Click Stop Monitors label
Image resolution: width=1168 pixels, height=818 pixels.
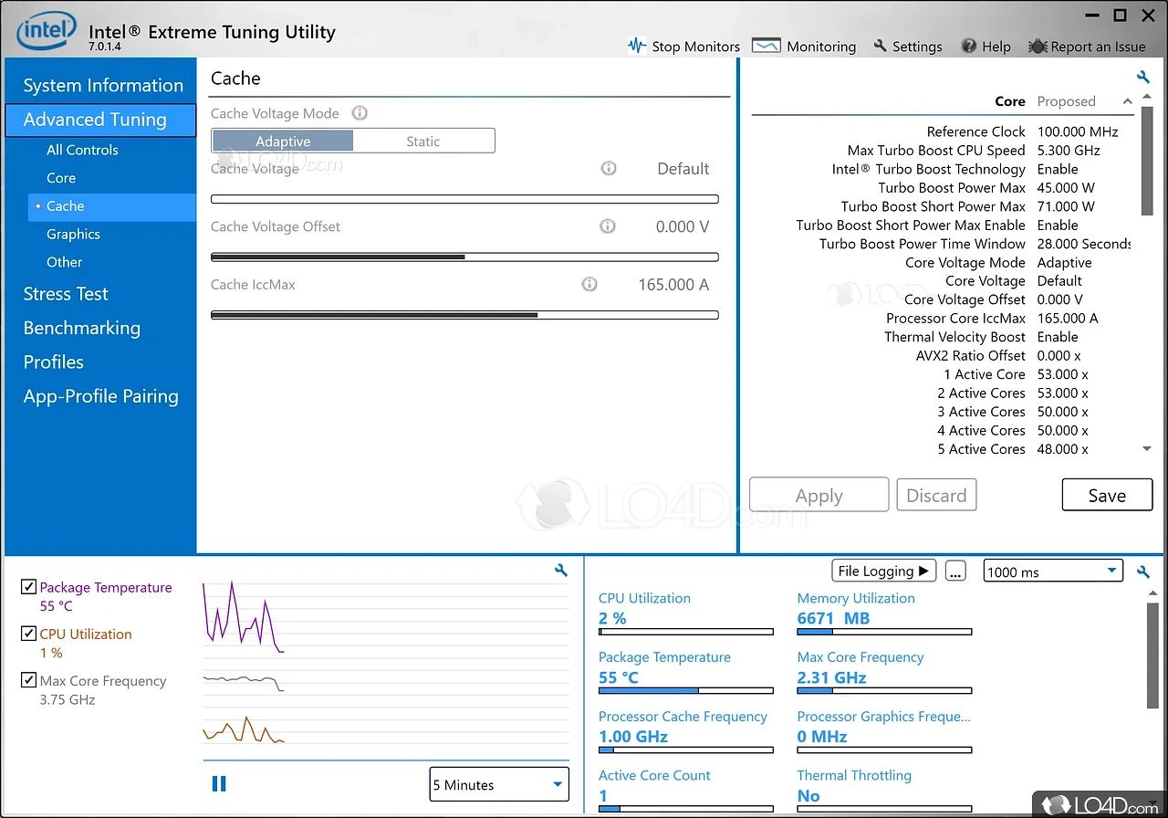[x=696, y=47]
